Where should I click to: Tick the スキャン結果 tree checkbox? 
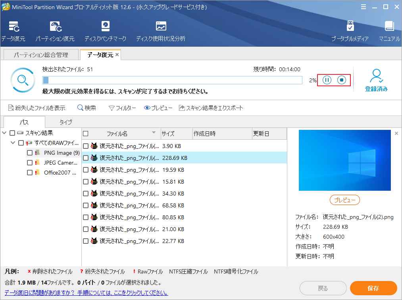(12, 133)
